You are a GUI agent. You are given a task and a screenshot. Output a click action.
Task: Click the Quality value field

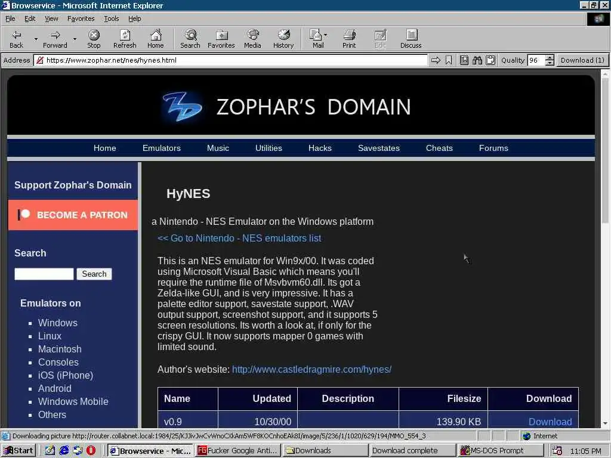[536, 60]
